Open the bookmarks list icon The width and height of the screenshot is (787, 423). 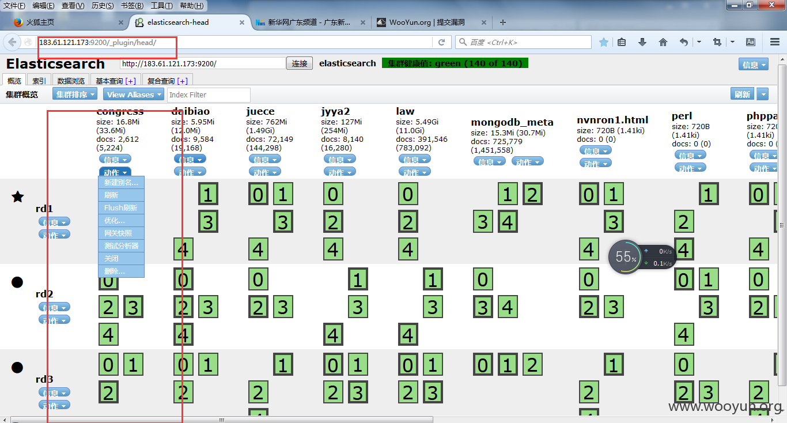621,42
